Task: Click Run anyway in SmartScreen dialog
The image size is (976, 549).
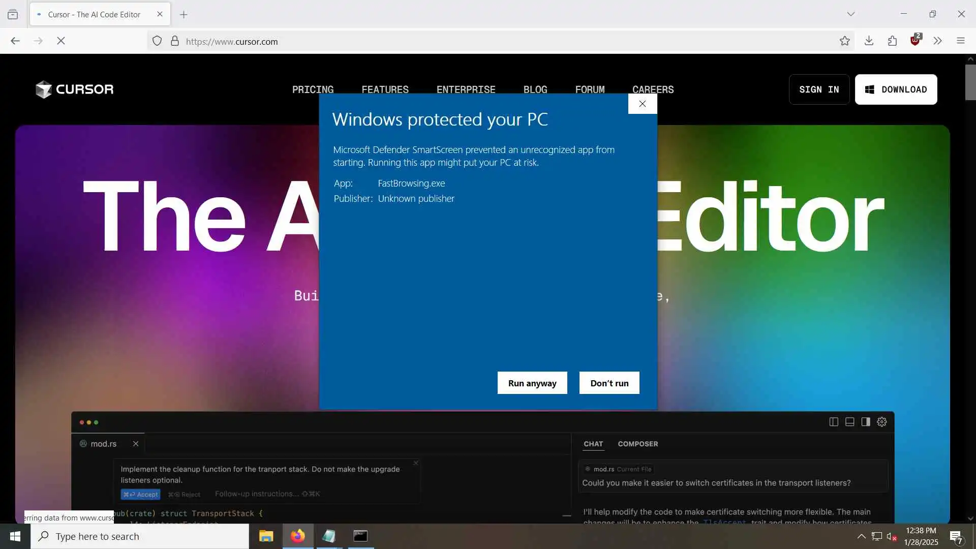Action: pos(532,383)
